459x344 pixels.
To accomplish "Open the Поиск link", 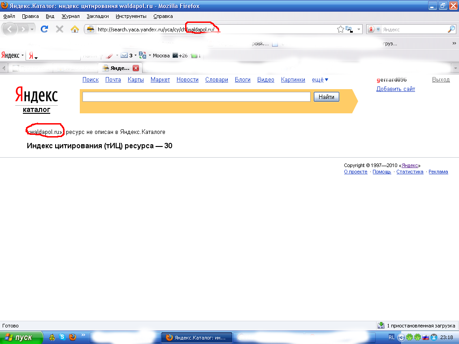I will [91, 80].
